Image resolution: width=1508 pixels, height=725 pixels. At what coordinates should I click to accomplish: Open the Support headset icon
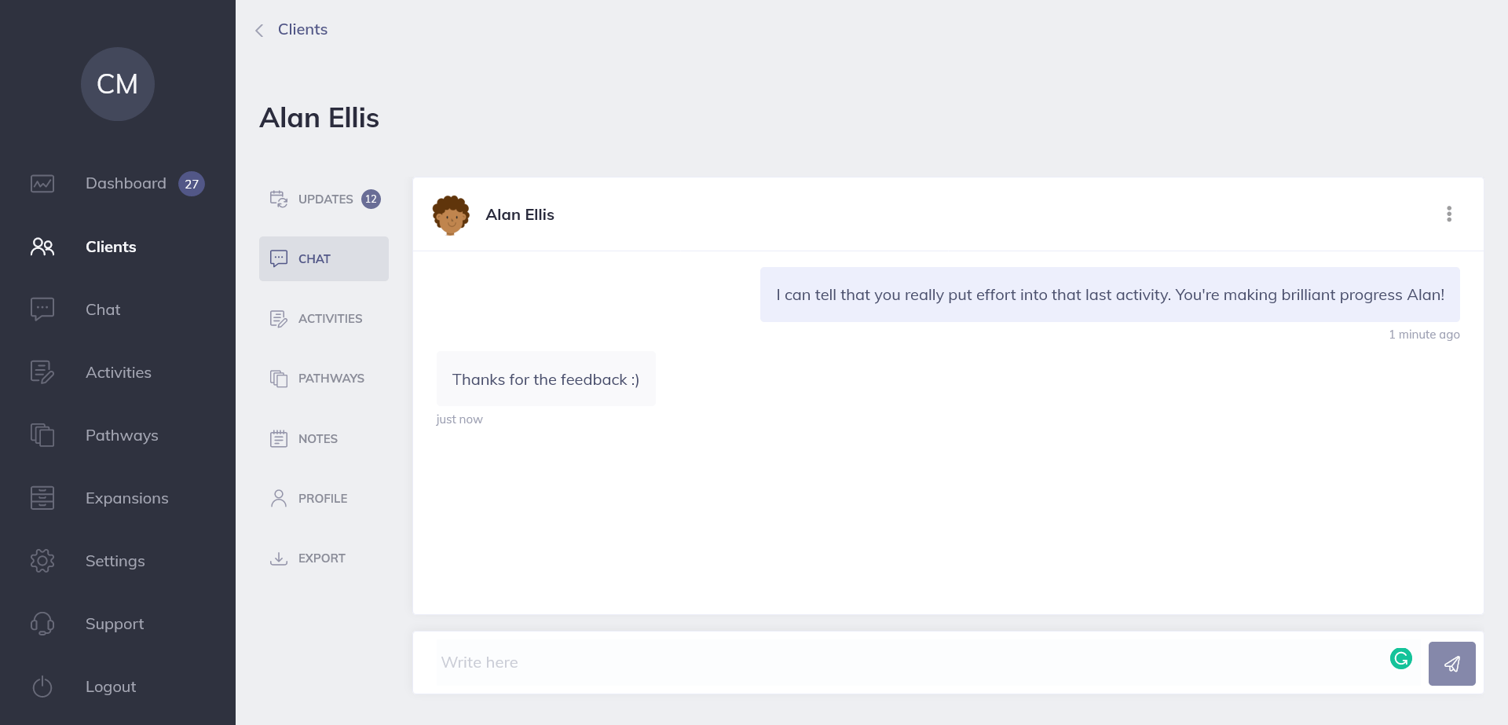coord(42,623)
